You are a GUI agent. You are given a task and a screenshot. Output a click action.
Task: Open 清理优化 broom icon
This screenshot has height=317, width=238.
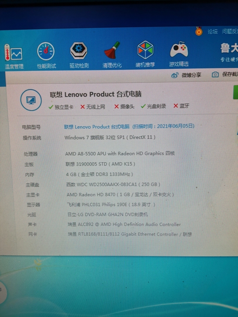click(112, 50)
